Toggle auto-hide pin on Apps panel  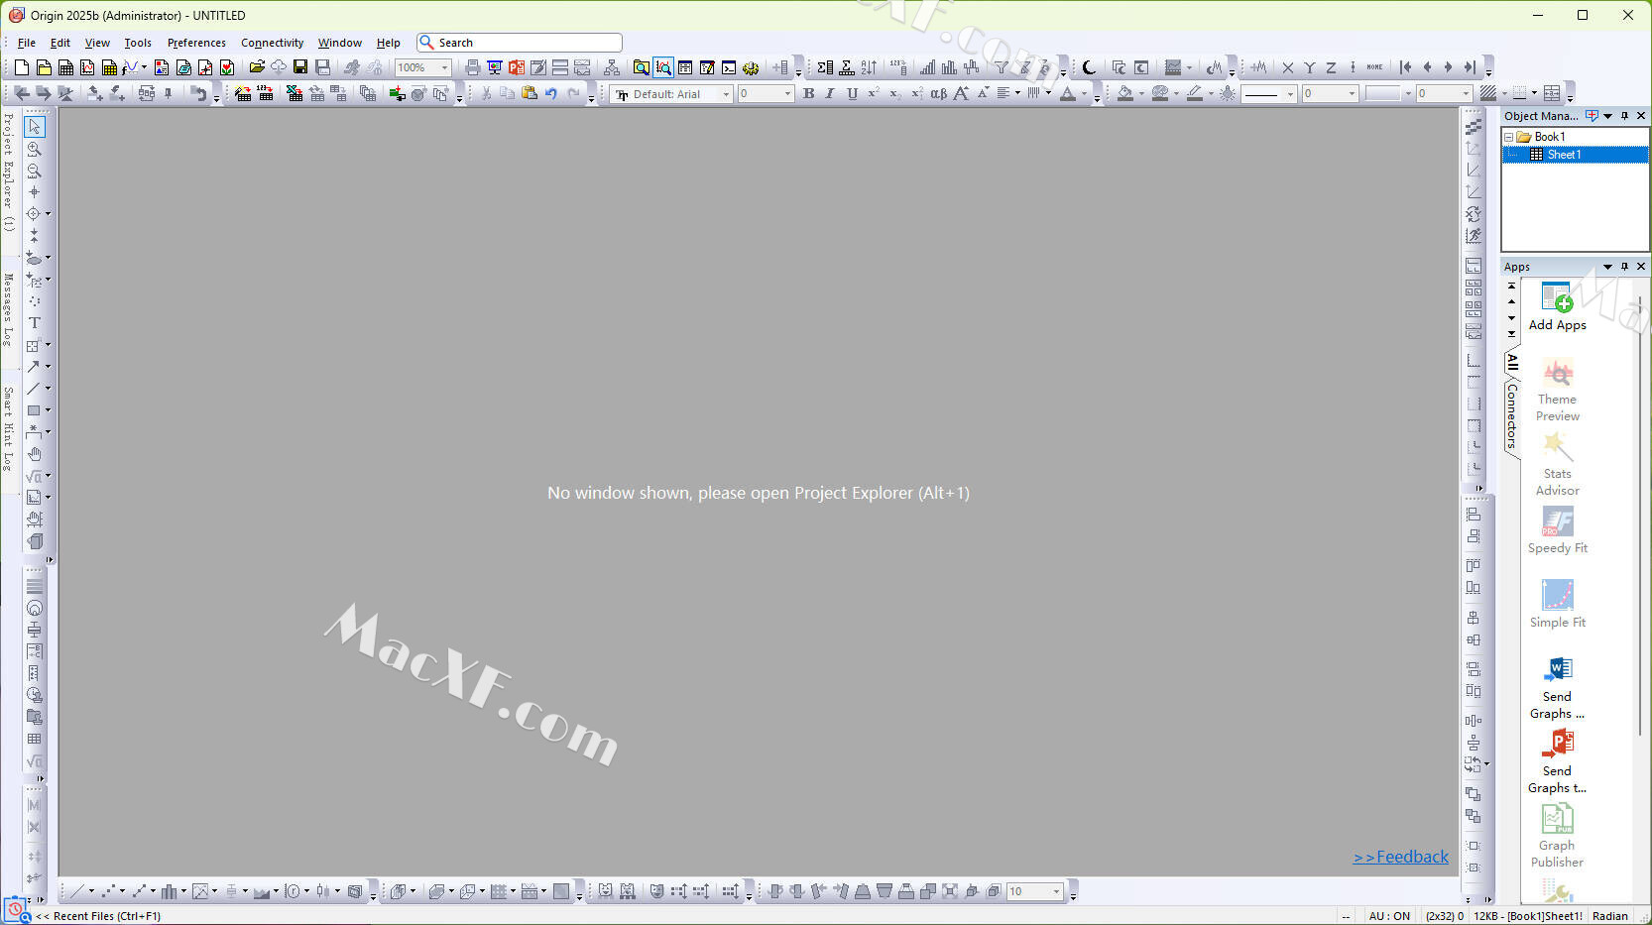(1624, 267)
